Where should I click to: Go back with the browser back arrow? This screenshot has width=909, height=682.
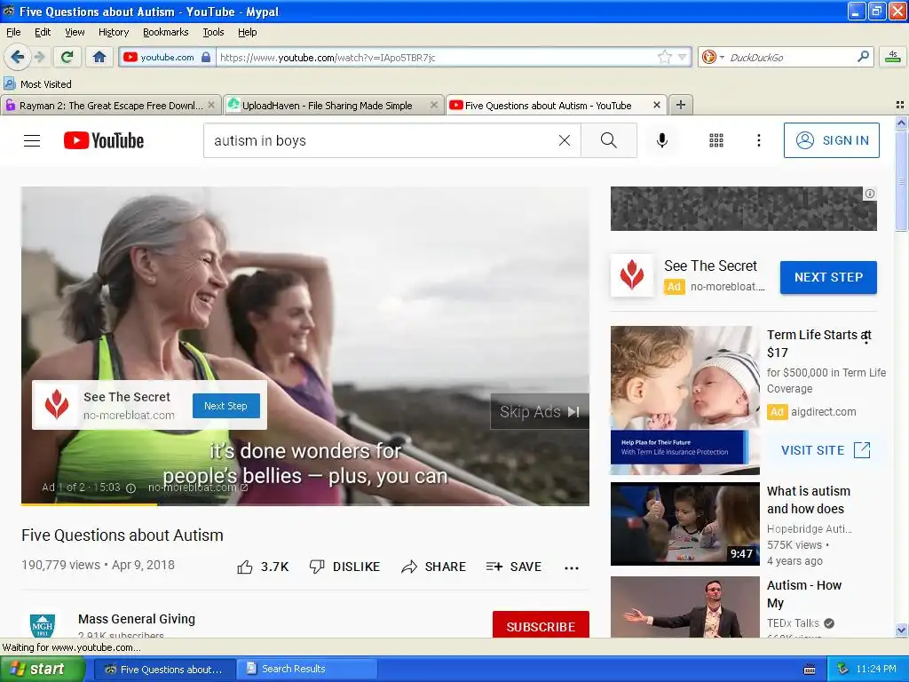(17, 57)
